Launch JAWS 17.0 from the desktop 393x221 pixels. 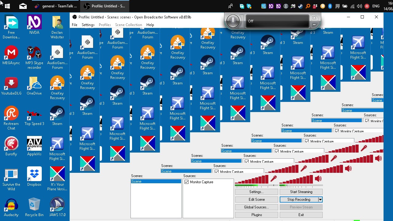coord(57,207)
